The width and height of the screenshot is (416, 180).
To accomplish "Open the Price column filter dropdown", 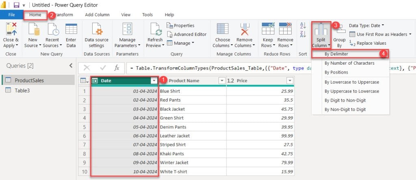I will (x=290, y=81).
